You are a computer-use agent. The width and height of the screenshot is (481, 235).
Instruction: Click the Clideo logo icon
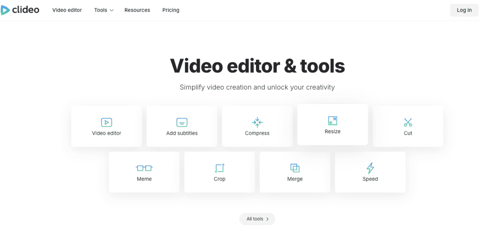5,10
